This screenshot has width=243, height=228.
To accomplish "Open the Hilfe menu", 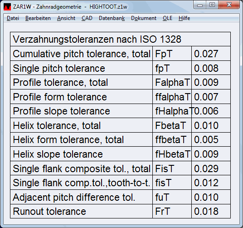I will click(x=184, y=18).
